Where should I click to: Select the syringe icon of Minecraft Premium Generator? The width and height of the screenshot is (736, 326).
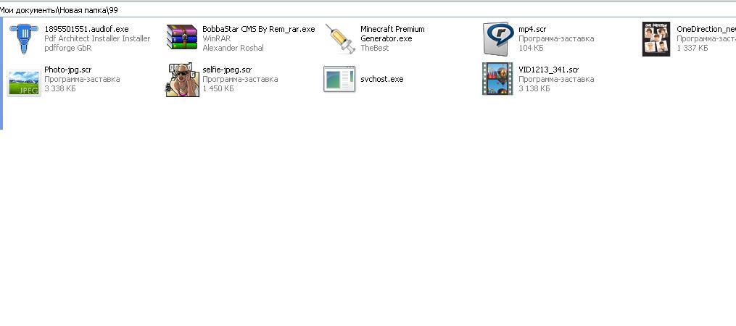click(x=340, y=38)
